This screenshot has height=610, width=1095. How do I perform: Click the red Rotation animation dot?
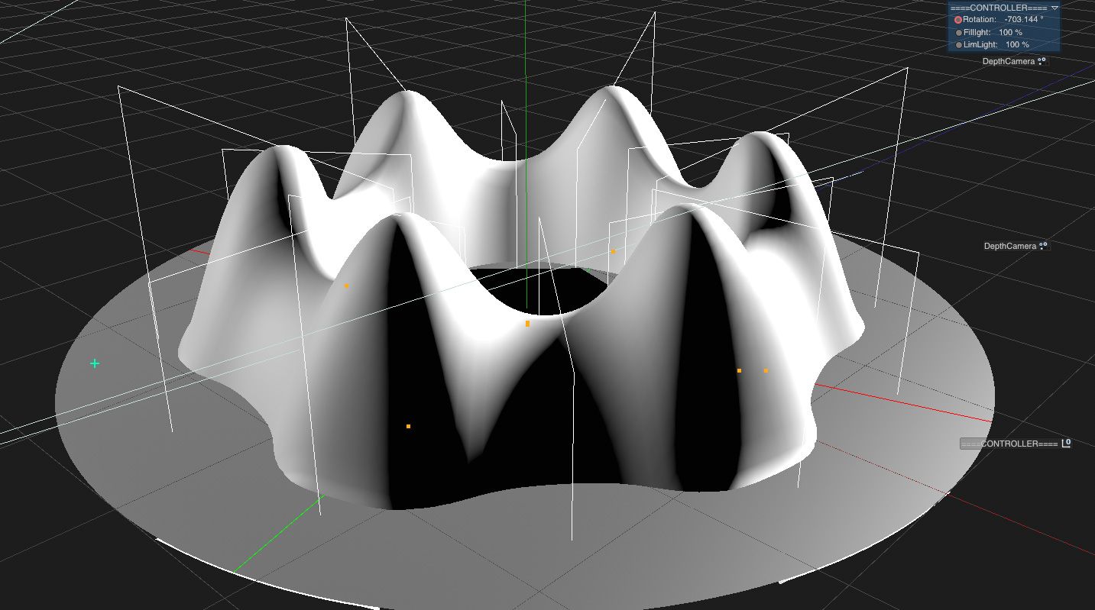tap(958, 20)
